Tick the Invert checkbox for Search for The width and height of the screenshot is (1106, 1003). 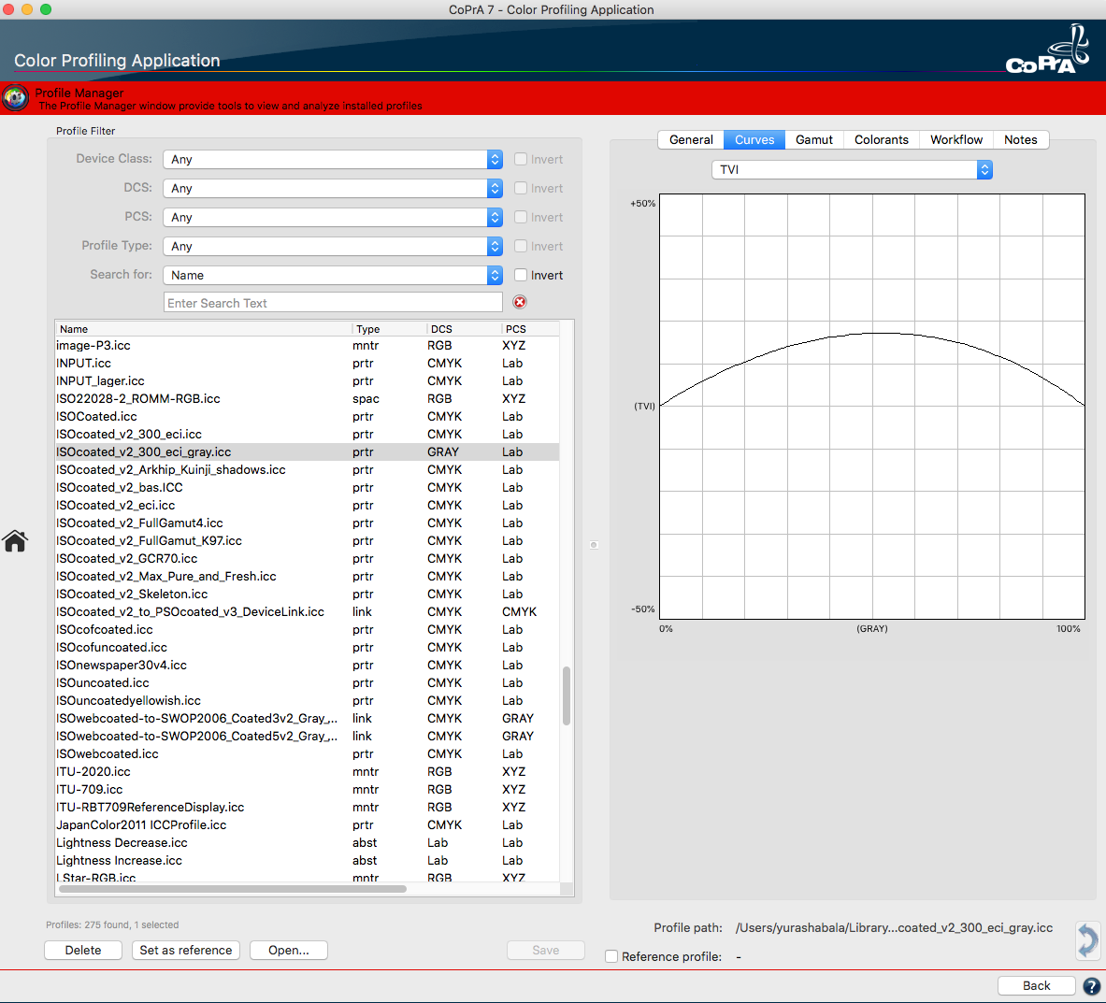(x=521, y=275)
